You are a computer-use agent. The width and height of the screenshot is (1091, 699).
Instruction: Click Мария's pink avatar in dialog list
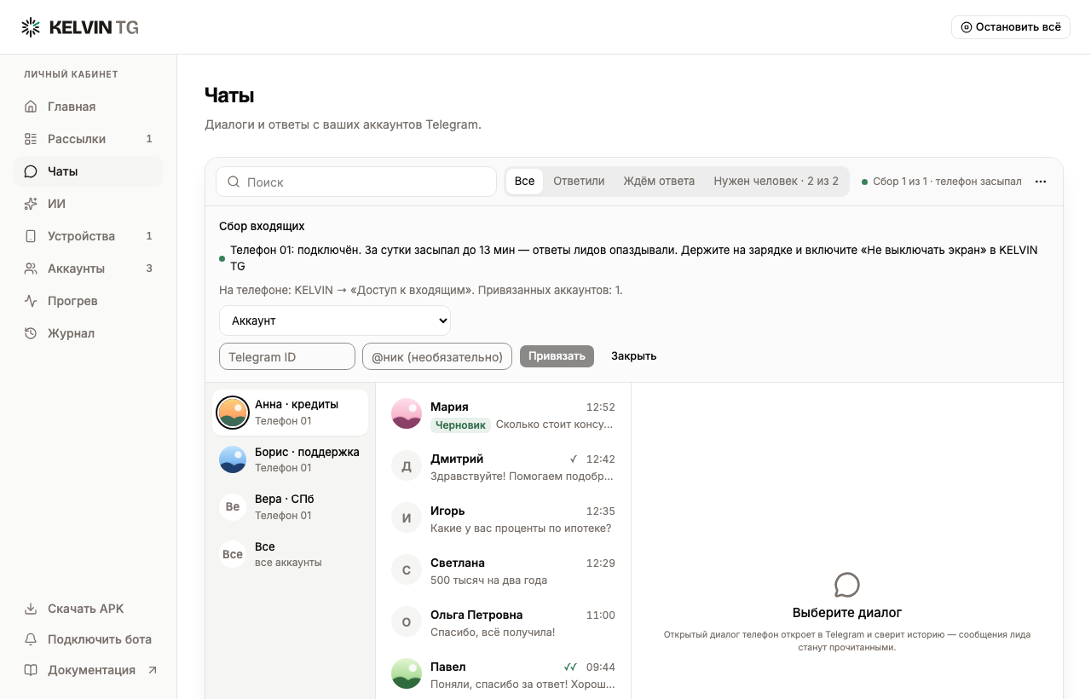tap(407, 413)
